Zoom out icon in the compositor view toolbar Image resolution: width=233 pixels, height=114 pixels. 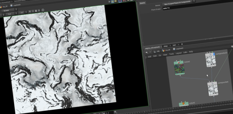tap(33, 11)
